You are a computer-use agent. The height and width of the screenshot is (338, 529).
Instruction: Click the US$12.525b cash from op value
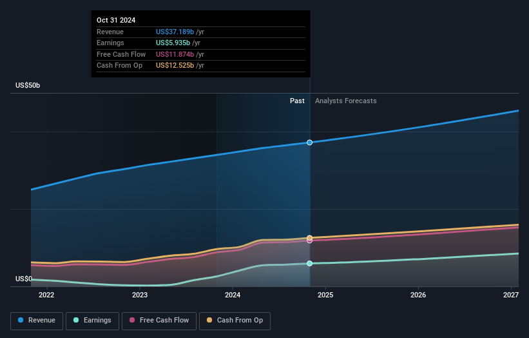[175, 66]
